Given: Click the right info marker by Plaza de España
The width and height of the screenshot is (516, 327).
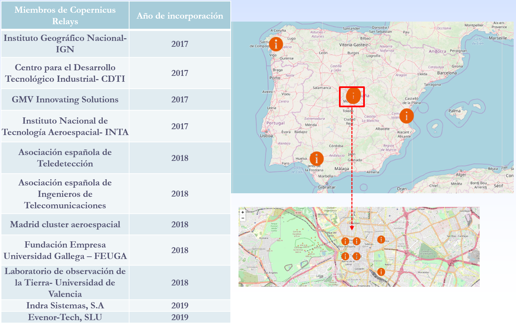Looking at the screenshot, I should (x=356, y=241).
